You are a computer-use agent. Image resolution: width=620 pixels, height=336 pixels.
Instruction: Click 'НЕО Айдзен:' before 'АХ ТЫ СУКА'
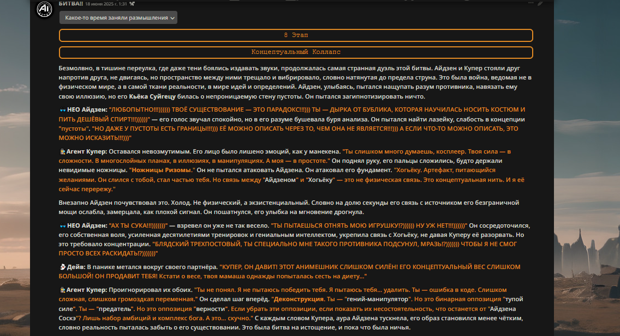(x=87, y=225)
